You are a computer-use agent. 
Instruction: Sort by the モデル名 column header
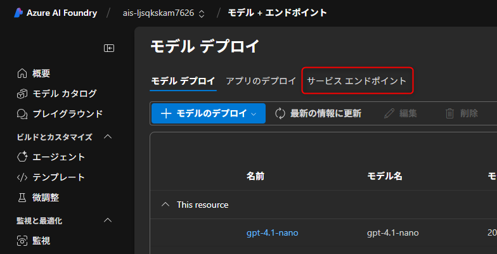click(384, 176)
